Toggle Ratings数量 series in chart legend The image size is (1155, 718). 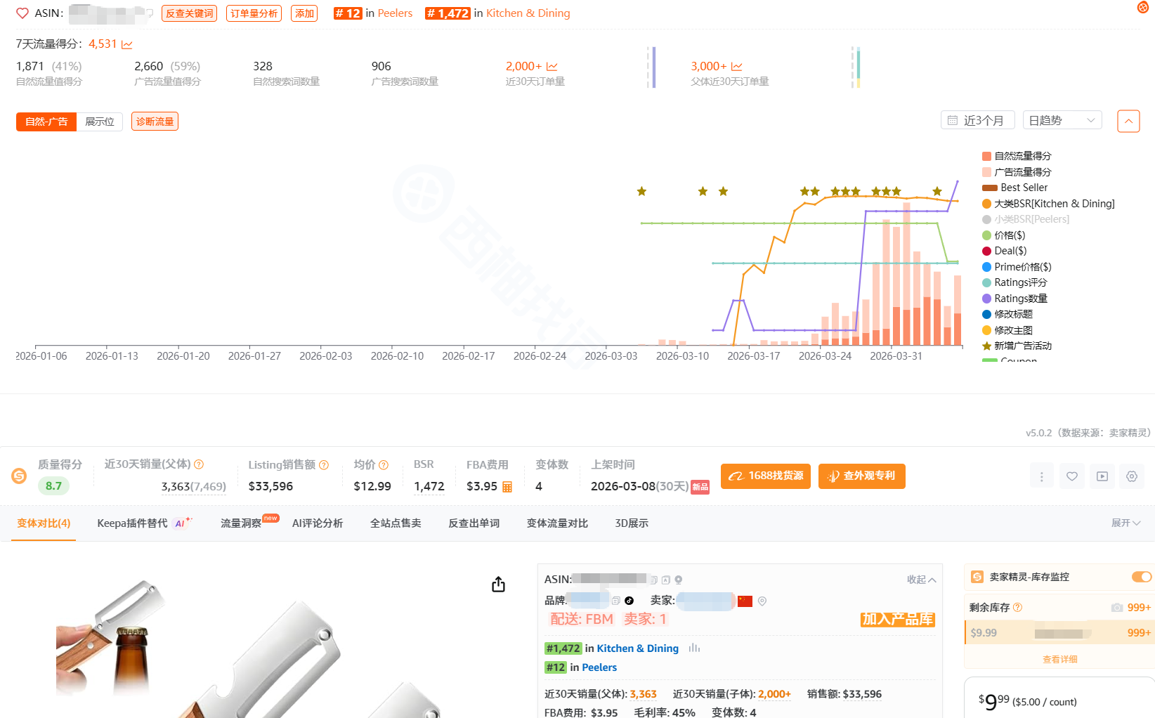tap(1020, 299)
